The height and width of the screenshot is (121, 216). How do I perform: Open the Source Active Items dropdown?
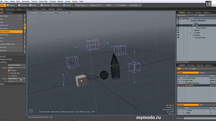click(17, 79)
